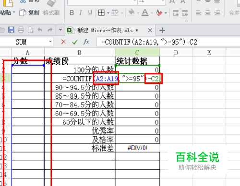This screenshot has width=240, height=186.
Task: Center align text
Action: (208, 13)
